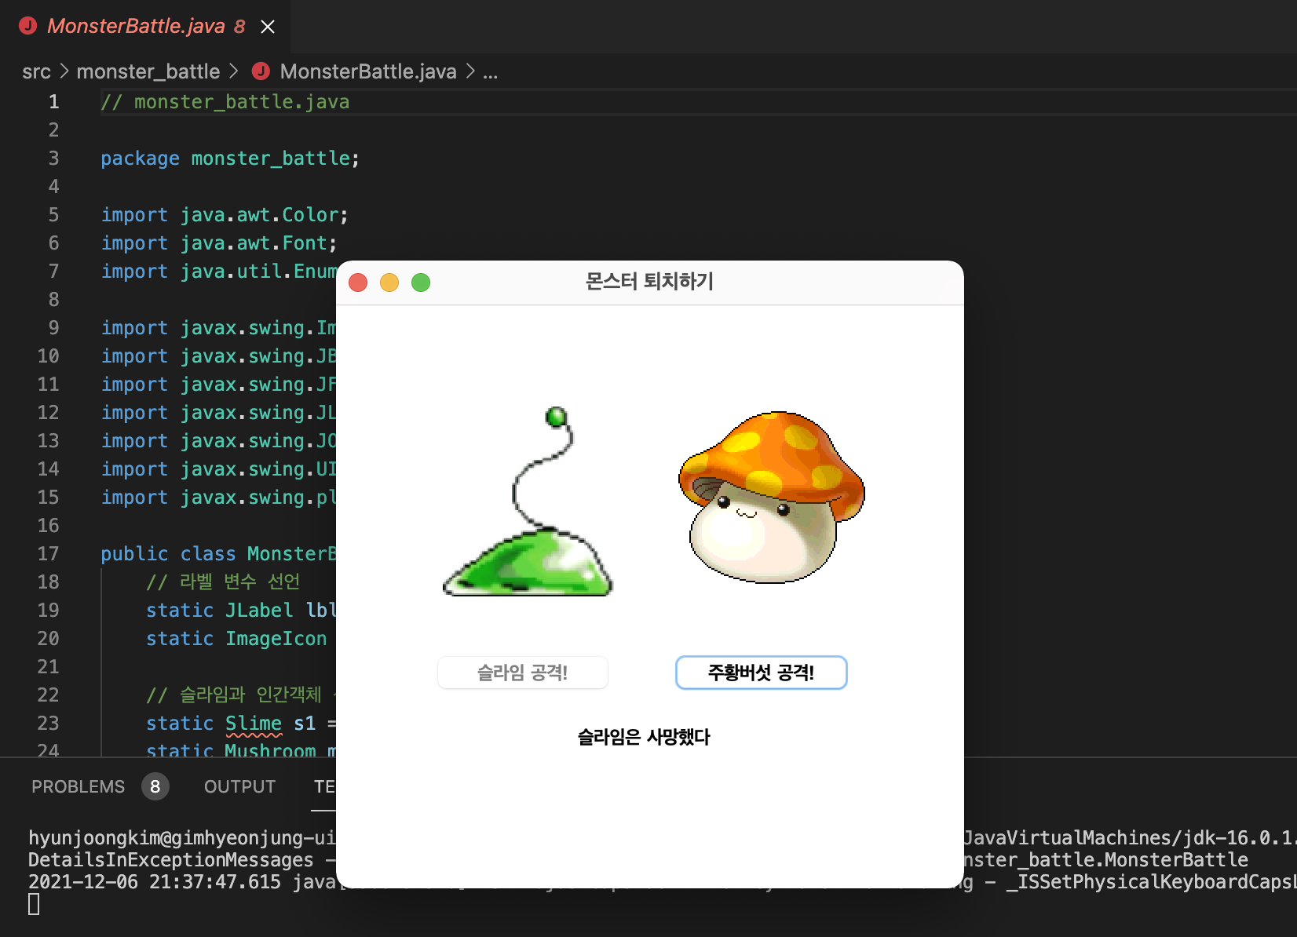Click the // monster_battle.java comment line
1297x937 pixels.
[225, 102]
